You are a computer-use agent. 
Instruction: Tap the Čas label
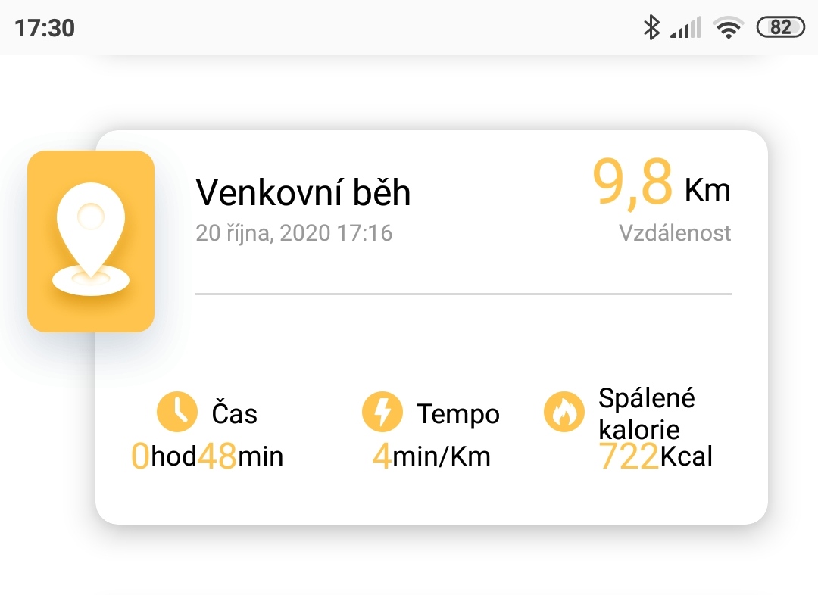(235, 413)
